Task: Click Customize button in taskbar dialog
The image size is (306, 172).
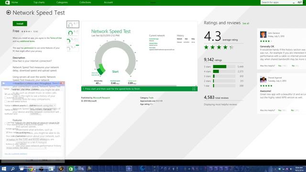Action: 35,114
